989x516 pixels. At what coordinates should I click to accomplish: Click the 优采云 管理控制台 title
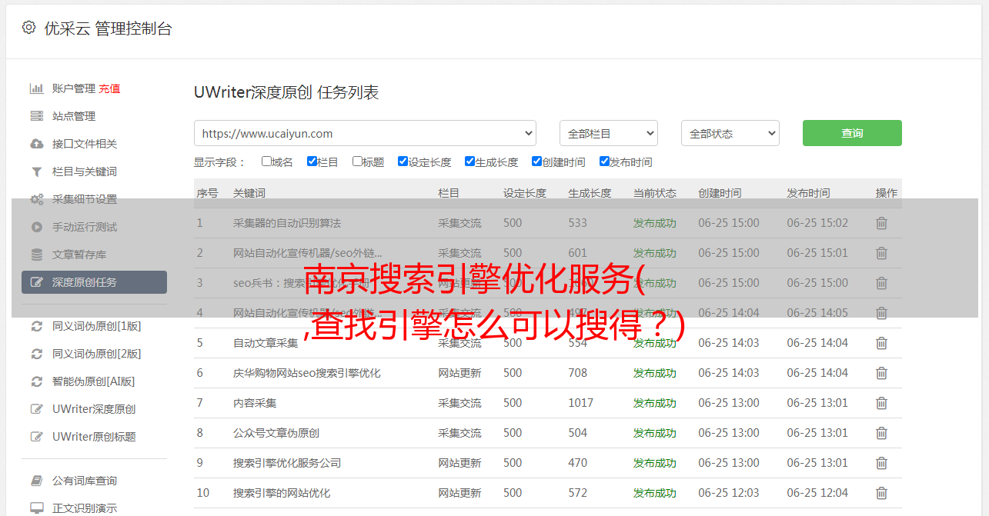click(x=108, y=28)
